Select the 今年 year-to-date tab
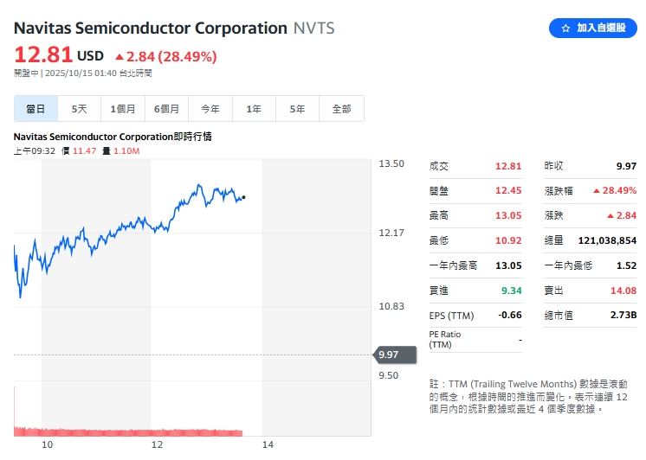The image size is (646, 460). [210, 109]
